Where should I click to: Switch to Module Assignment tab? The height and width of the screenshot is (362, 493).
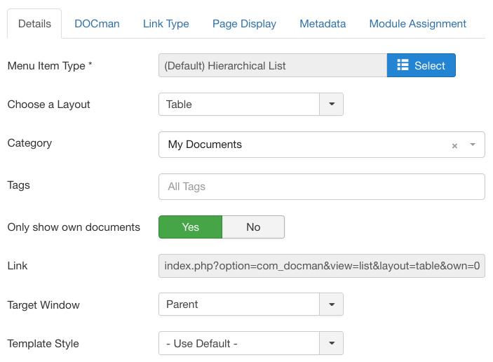[417, 24]
